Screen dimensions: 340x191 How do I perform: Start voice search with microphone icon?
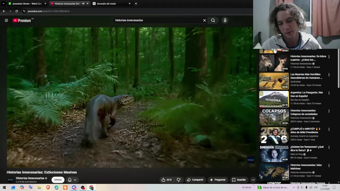pos(225,20)
